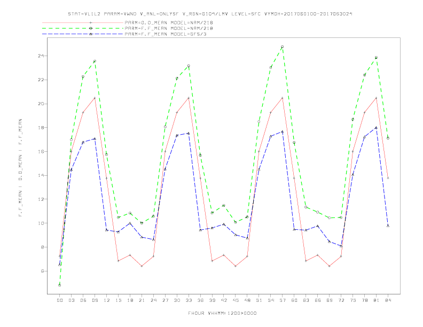Click x-axis forecast hour label 66

click(318, 300)
